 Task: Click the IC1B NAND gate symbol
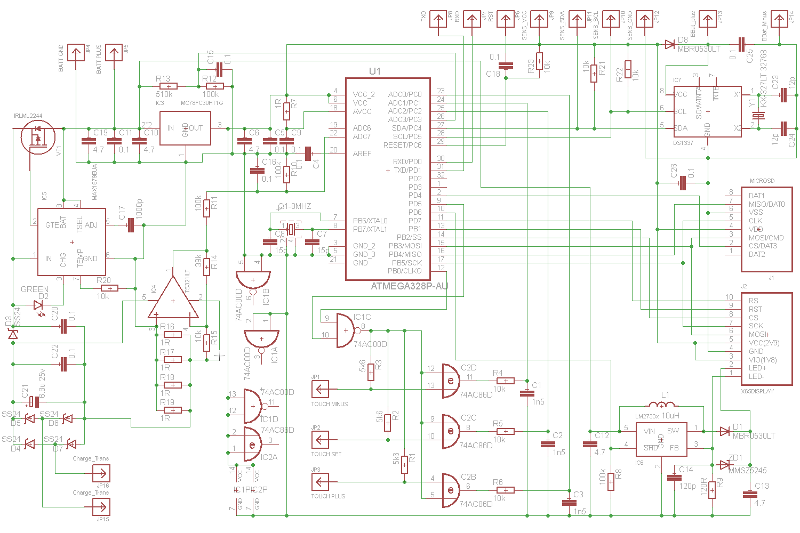(x=253, y=281)
